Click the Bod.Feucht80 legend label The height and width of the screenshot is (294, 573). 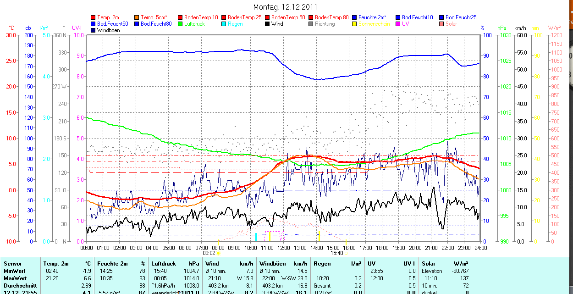pyautogui.click(x=156, y=24)
